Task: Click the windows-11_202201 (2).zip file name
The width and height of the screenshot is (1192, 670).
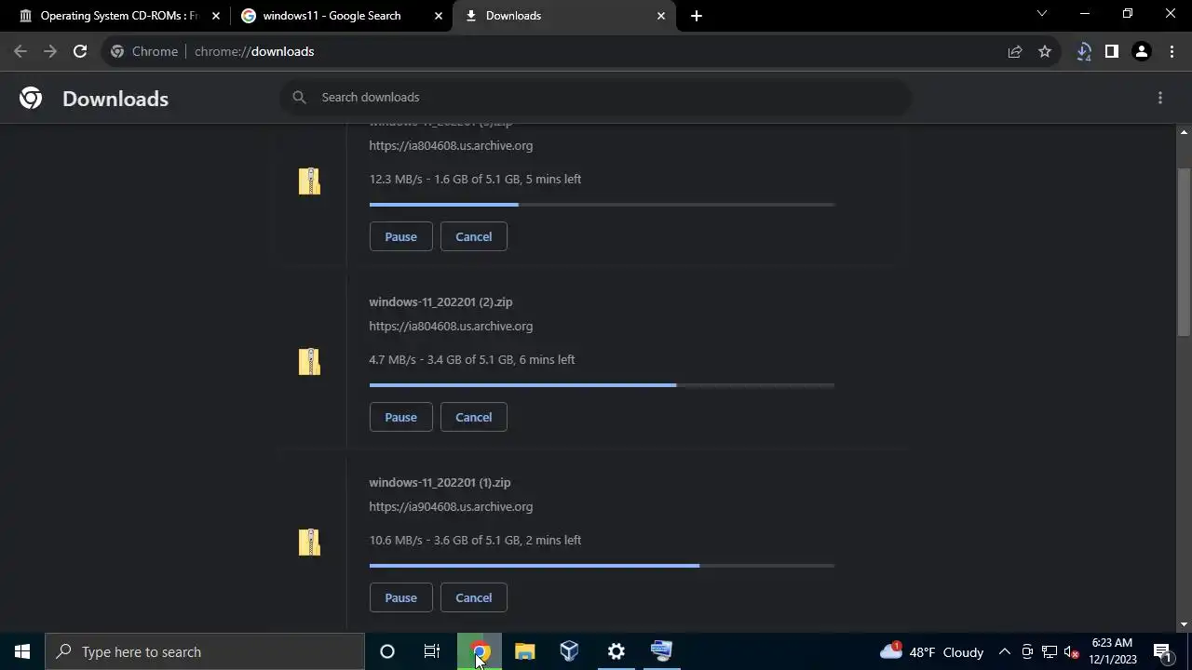Action: click(x=440, y=301)
